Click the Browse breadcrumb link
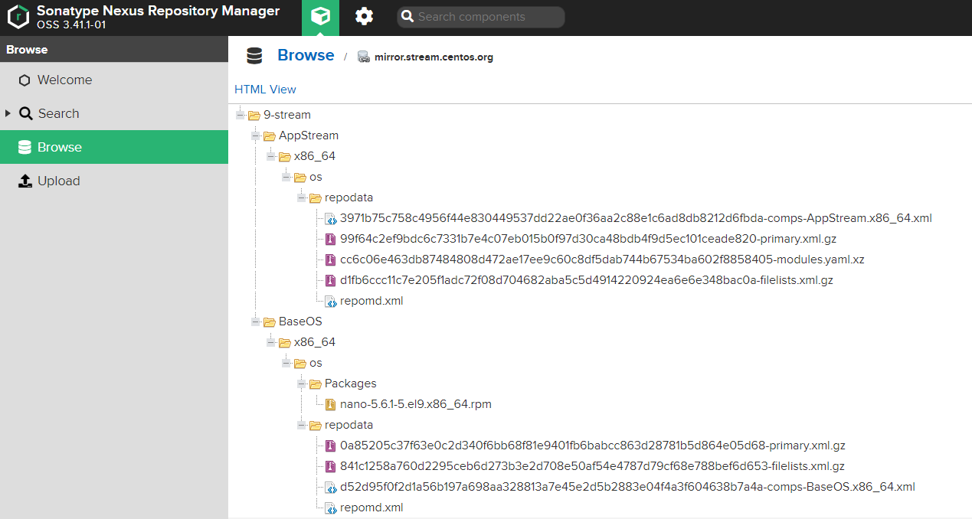This screenshot has height=519, width=972. pyautogui.click(x=306, y=55)
